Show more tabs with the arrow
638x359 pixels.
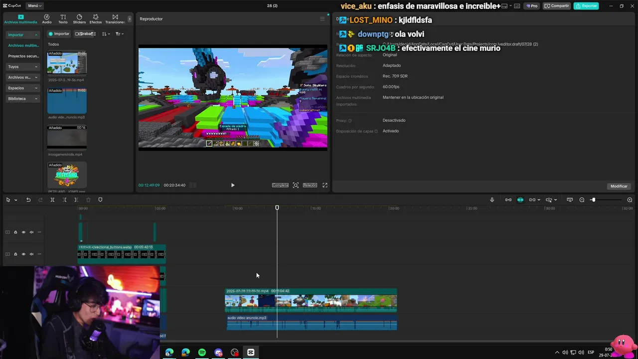click(x=130, y=19)
